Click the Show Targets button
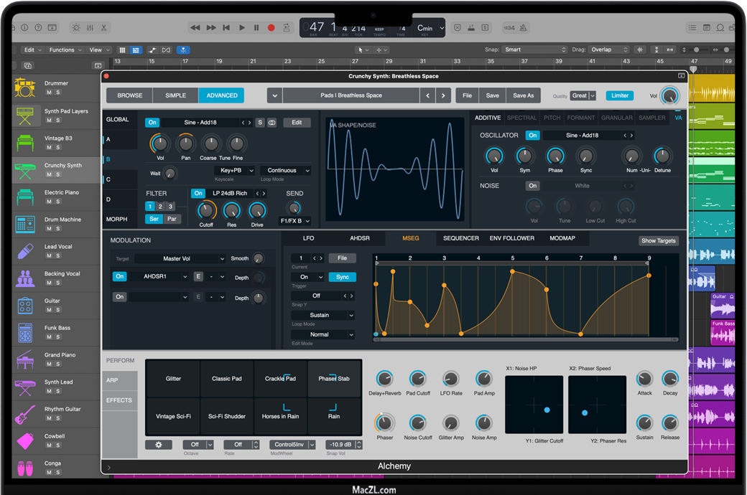 click(658, 241)
